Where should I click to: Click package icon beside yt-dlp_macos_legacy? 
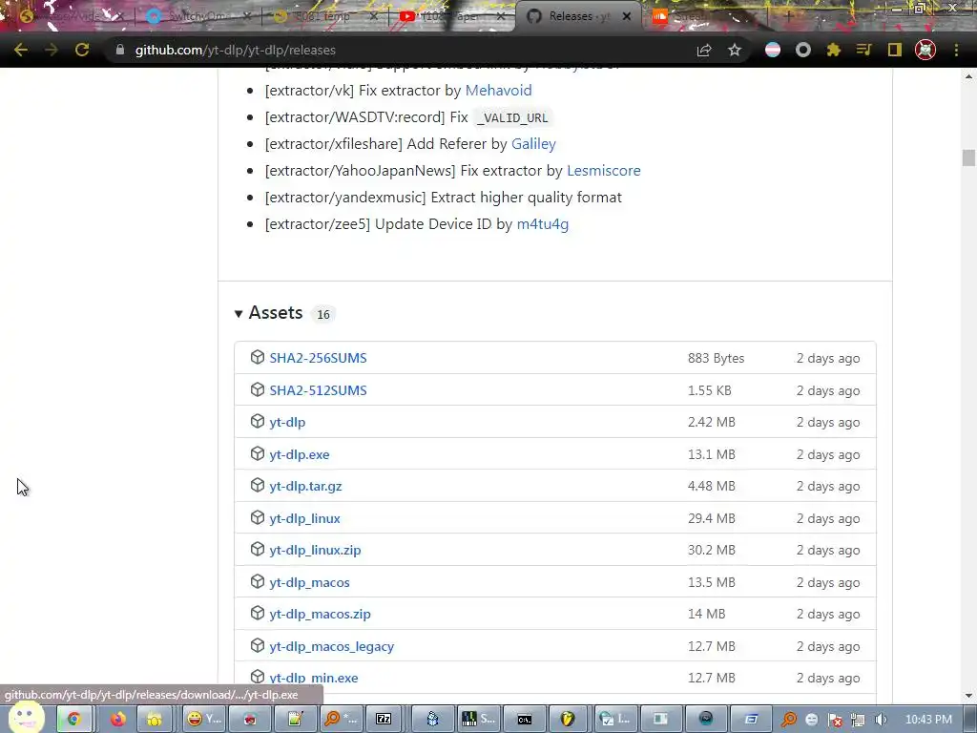[258, 646]
